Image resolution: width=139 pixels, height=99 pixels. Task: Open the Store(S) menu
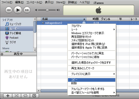coord(61,2)
